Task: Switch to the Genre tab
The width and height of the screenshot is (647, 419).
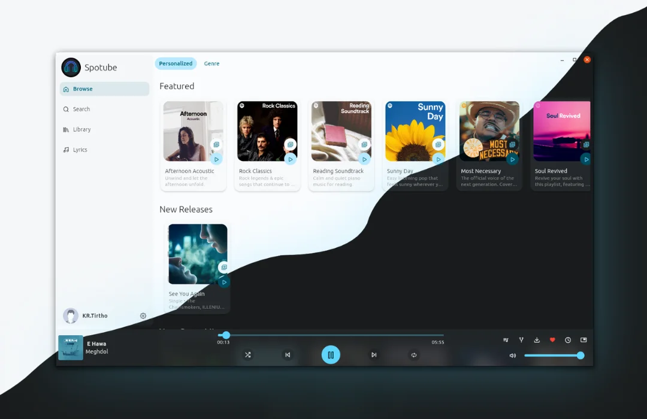Action: 211,63
